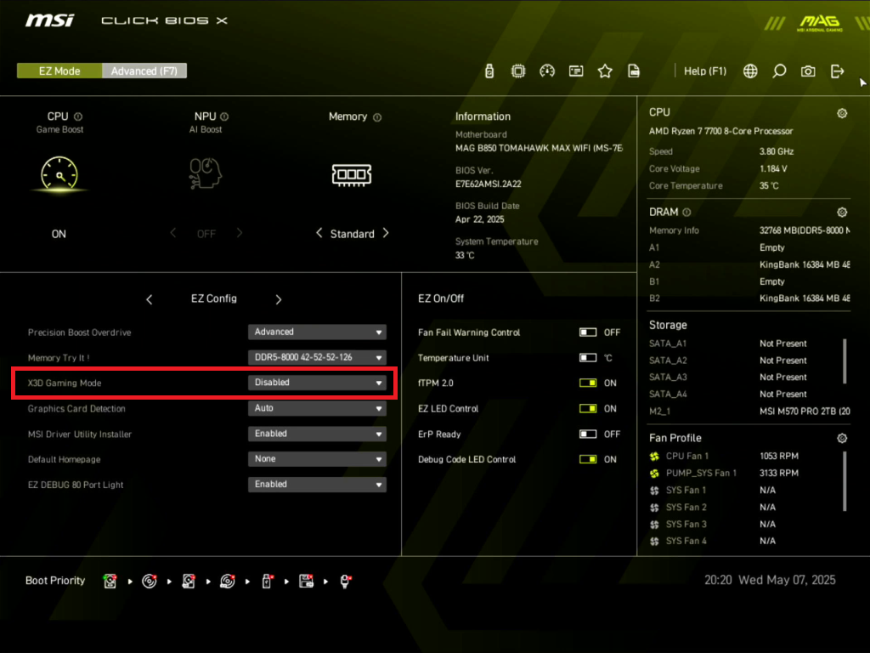This screenshot has height=653, width=870.
Task: Open the CPU chip icon in toolbar
Action: coord(518,71)
